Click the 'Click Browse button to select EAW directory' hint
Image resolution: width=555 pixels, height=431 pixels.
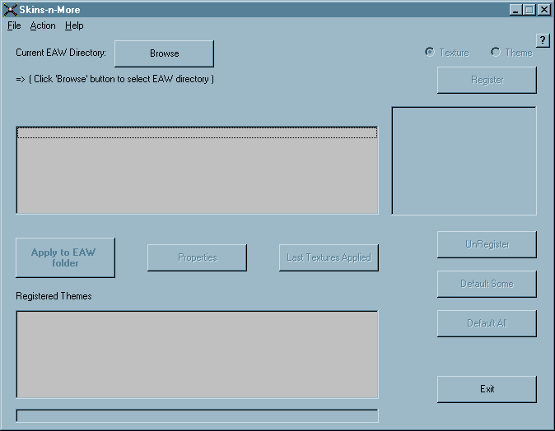point(115,79)
